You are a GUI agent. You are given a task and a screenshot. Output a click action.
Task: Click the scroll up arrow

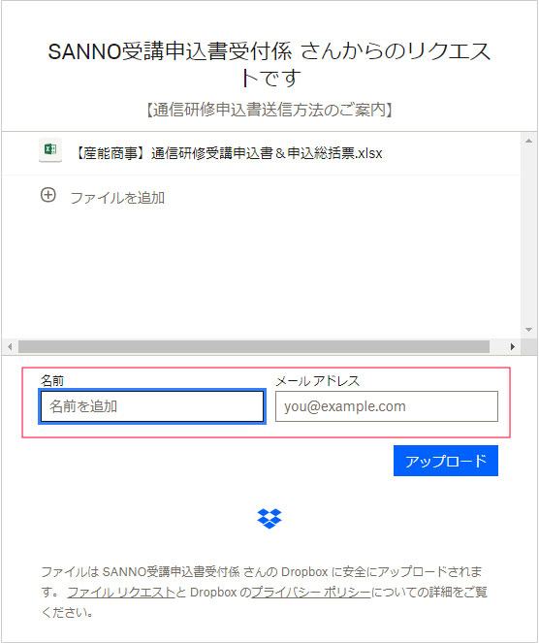tap(528, 141)
